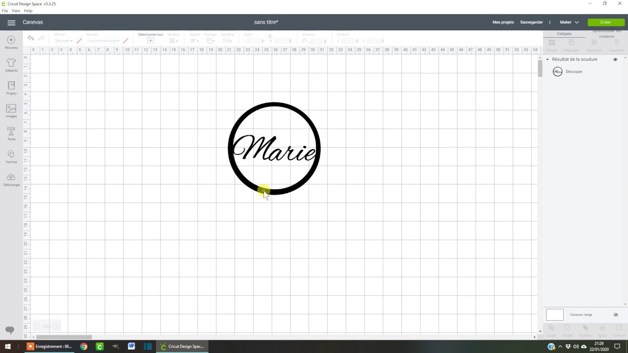Click the Grouper icon in the layers panel
Image resolution: width=628 pixels, height=353 pixels.
[x=552, y=43]
